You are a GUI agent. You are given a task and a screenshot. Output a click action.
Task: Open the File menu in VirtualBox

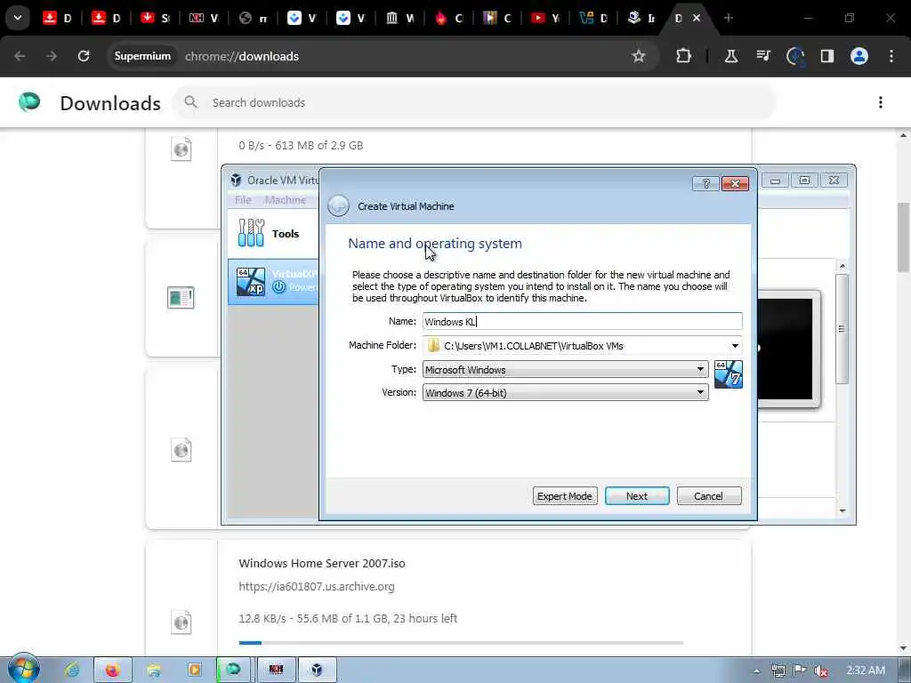pyautogui.click(x=243, y=200)
